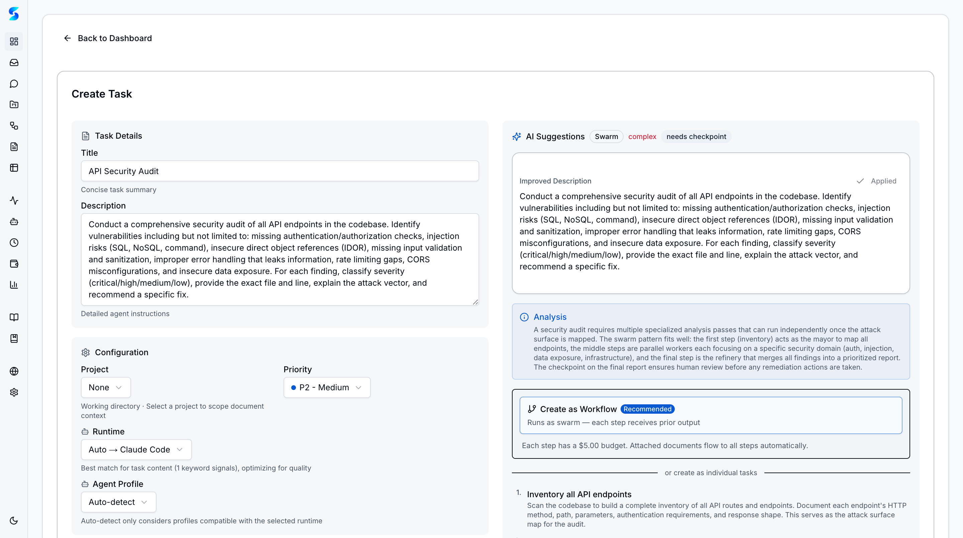Screen dimensions: 963x538
Task: Select the Projects folder icon in sidebar
Action: point(14,105)
